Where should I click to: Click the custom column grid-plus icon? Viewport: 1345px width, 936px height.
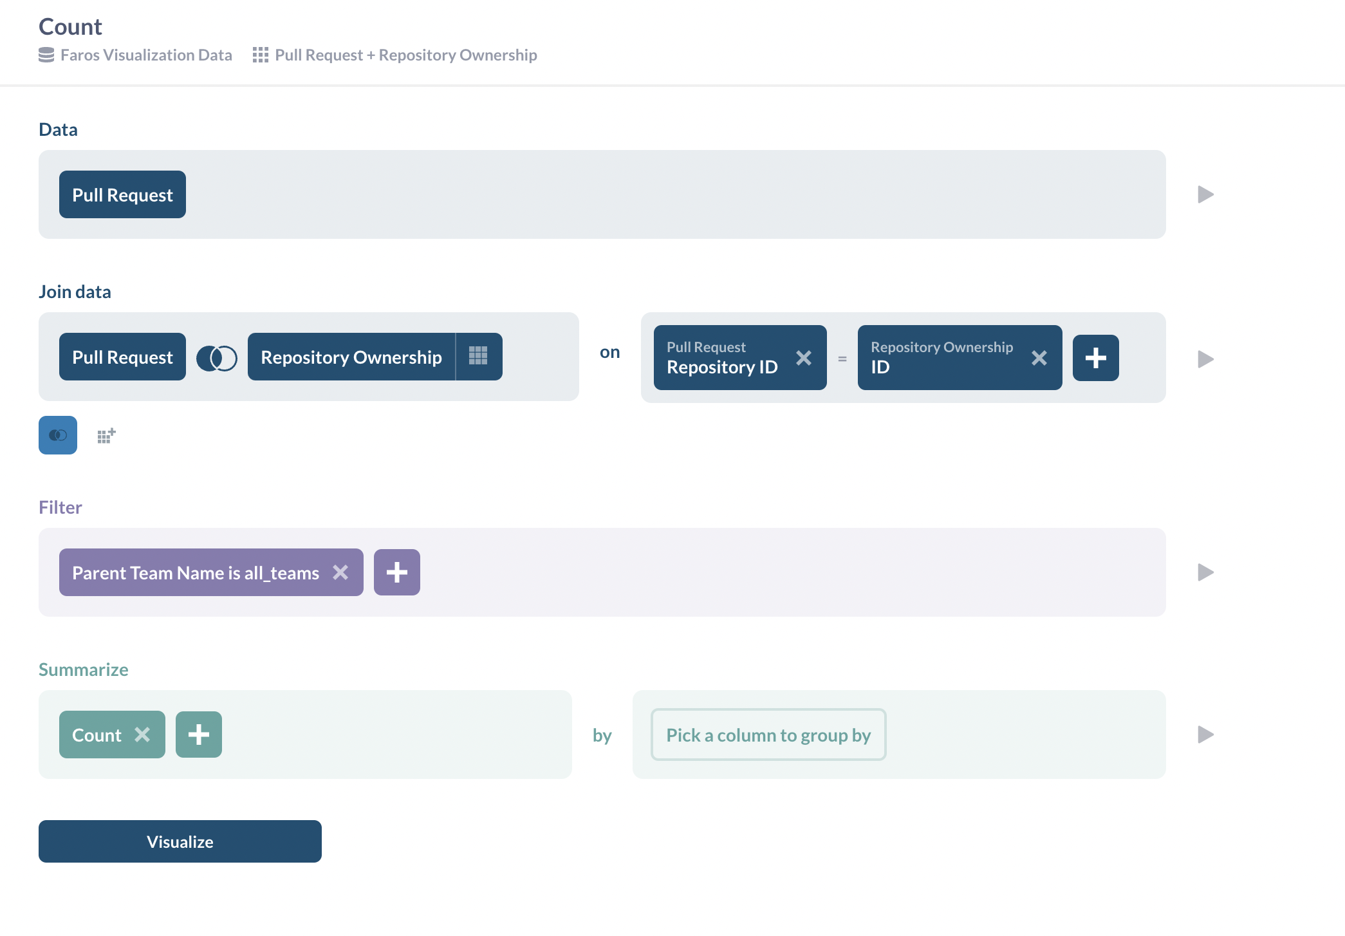click(x=106, y=436)
